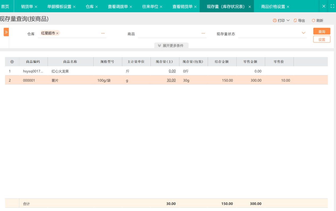Toggle fullscreen mode icon

332,6
